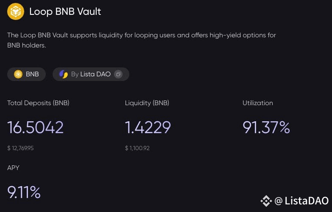The height and width of the screenshot is (212, 332).
Task: Click the Total Deposits (BNB) label
Action: [x=38, y=103]
